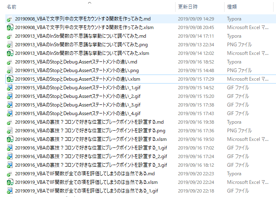The image size is (276, 197).
Task: Select file name 20190908_VBAで文字列中の文字をカウントする関数を作ってみた.xlsm
Action: point(85,27)
